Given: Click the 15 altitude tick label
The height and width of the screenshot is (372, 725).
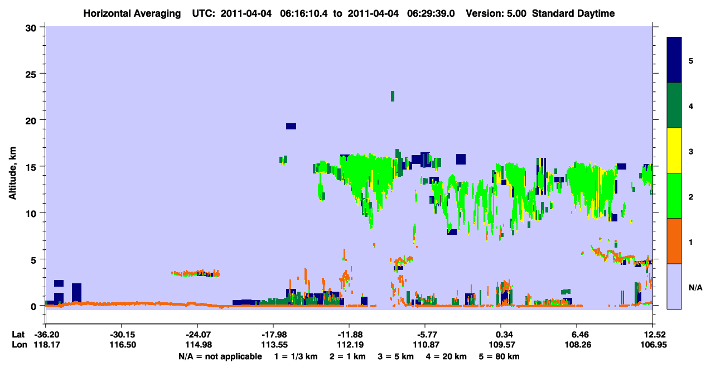Looking at the screenshot, I should click(x=33, y=166).
